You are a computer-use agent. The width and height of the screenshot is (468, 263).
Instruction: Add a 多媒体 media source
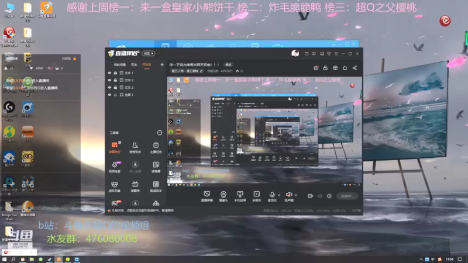(x=257, y=196)
